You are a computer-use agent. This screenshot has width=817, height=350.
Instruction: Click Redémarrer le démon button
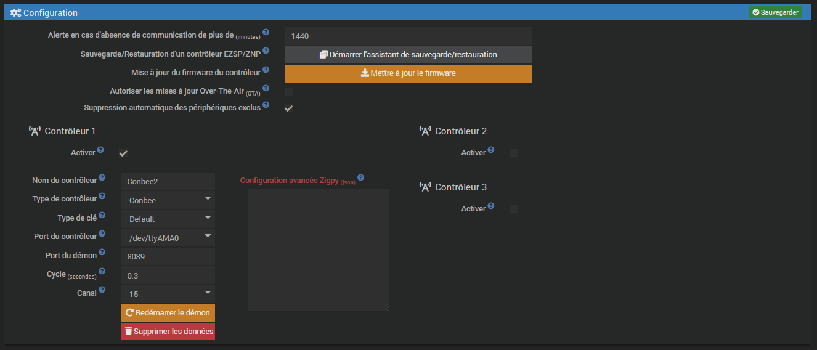click(168, 312)
